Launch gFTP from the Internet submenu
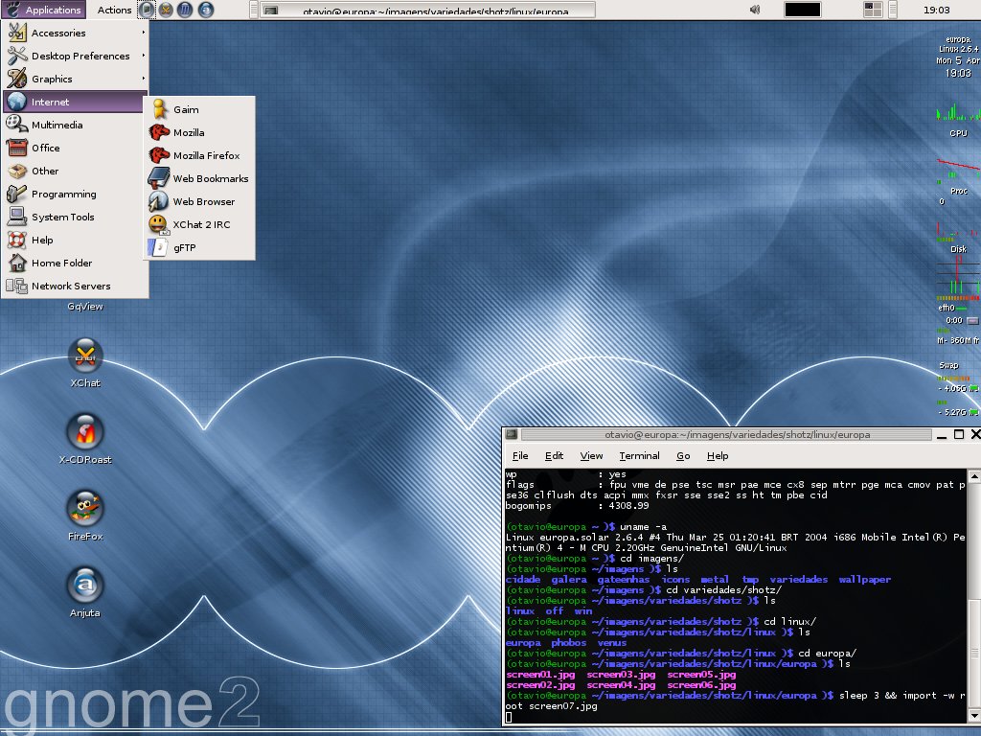This screenshot has height=736, width=981. [199, 248]
